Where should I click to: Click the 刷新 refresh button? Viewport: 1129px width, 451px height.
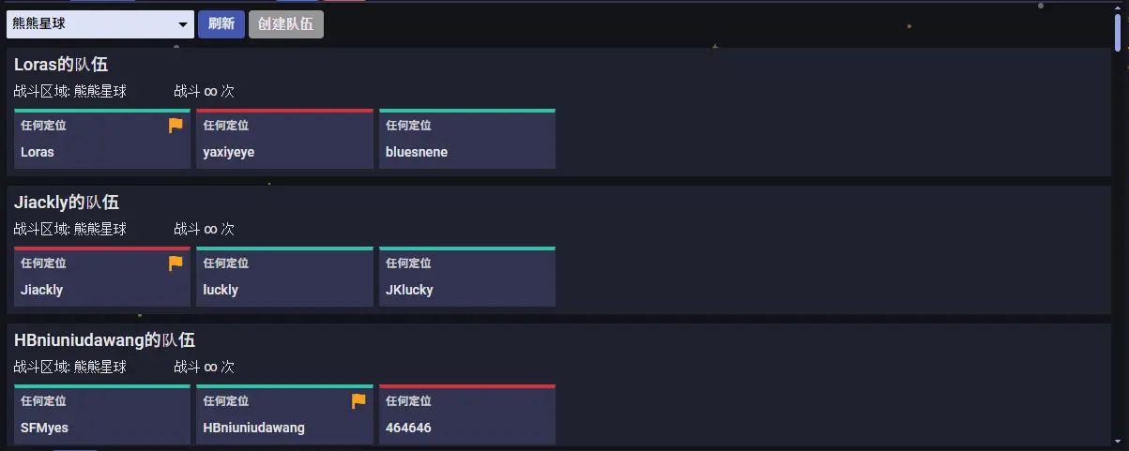(221, 24)
